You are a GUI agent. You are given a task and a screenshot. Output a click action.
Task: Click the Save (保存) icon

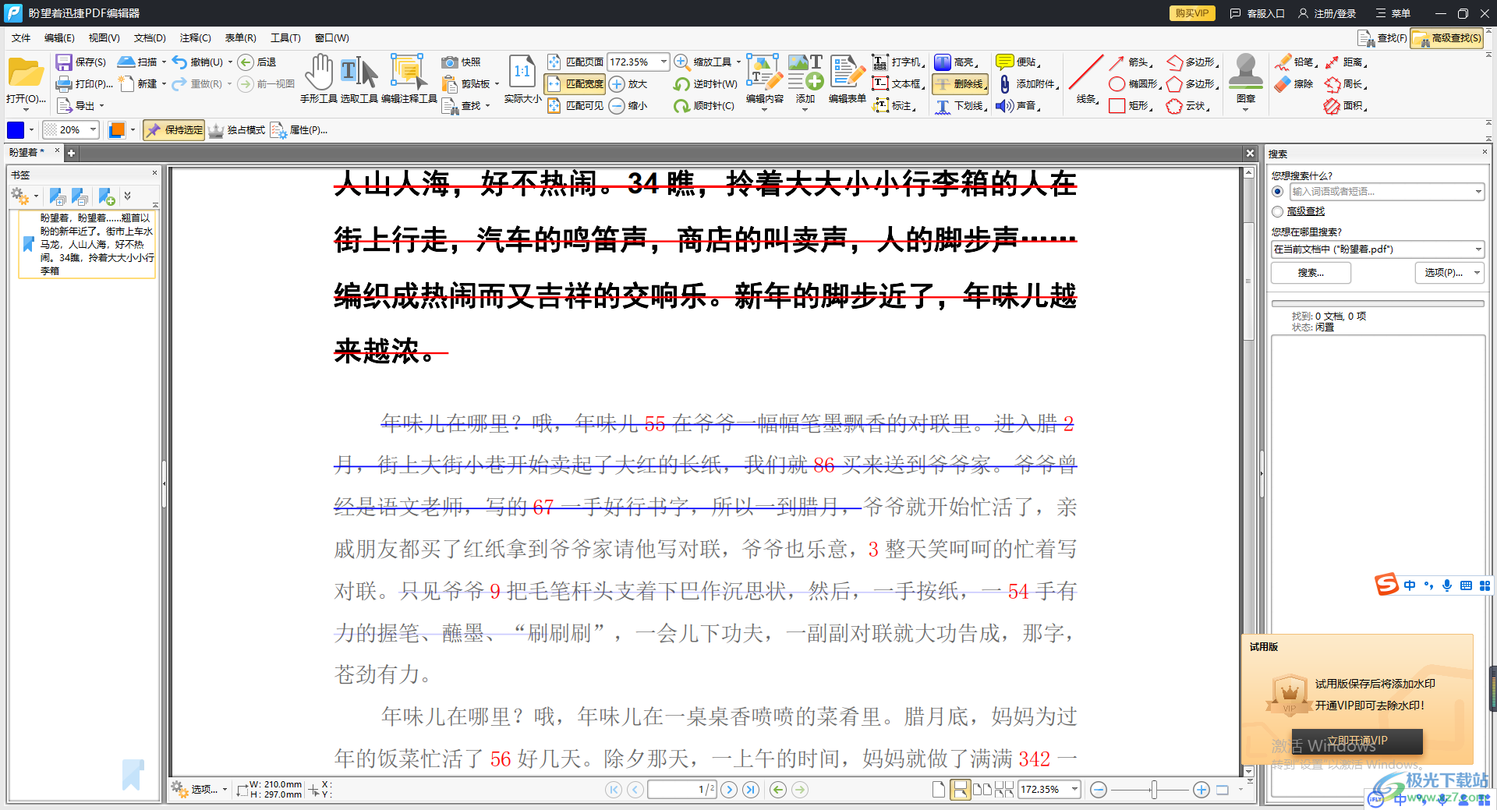[80, 62]
